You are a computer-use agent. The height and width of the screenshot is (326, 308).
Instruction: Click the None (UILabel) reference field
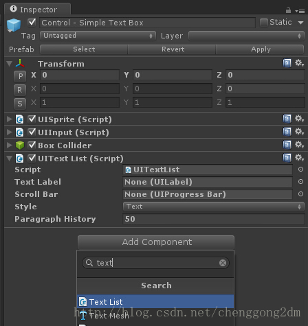click(x=208, y=182)
